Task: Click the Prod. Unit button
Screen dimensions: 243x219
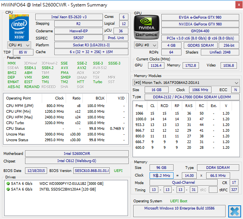Action: point(116,38)
